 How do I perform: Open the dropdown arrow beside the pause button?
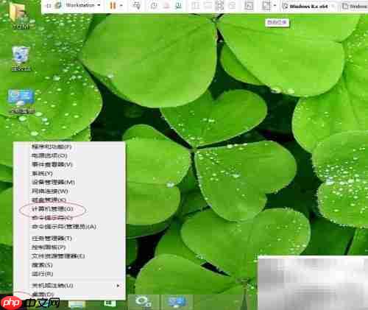pyautogui.click(x=121, y=5)
